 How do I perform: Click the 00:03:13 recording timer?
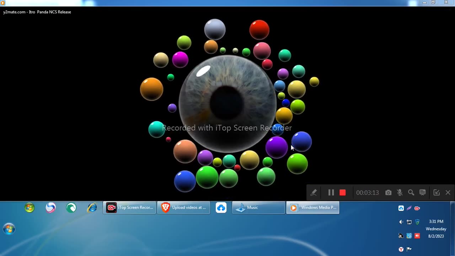368,193
